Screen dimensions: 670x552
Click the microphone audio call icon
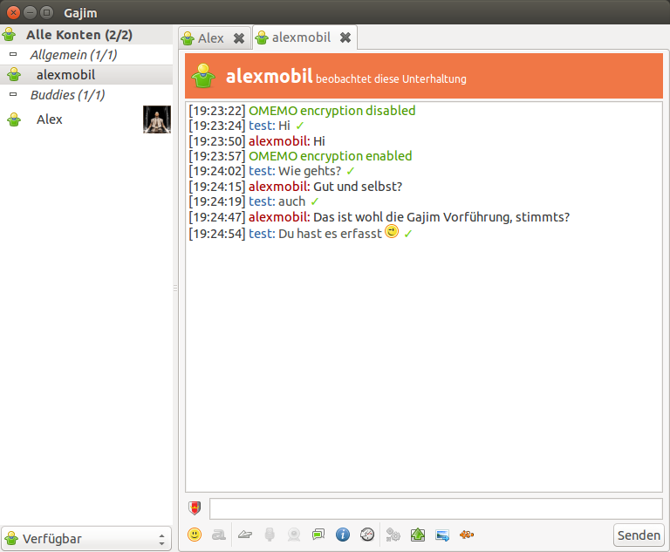(x=270, y=535)
